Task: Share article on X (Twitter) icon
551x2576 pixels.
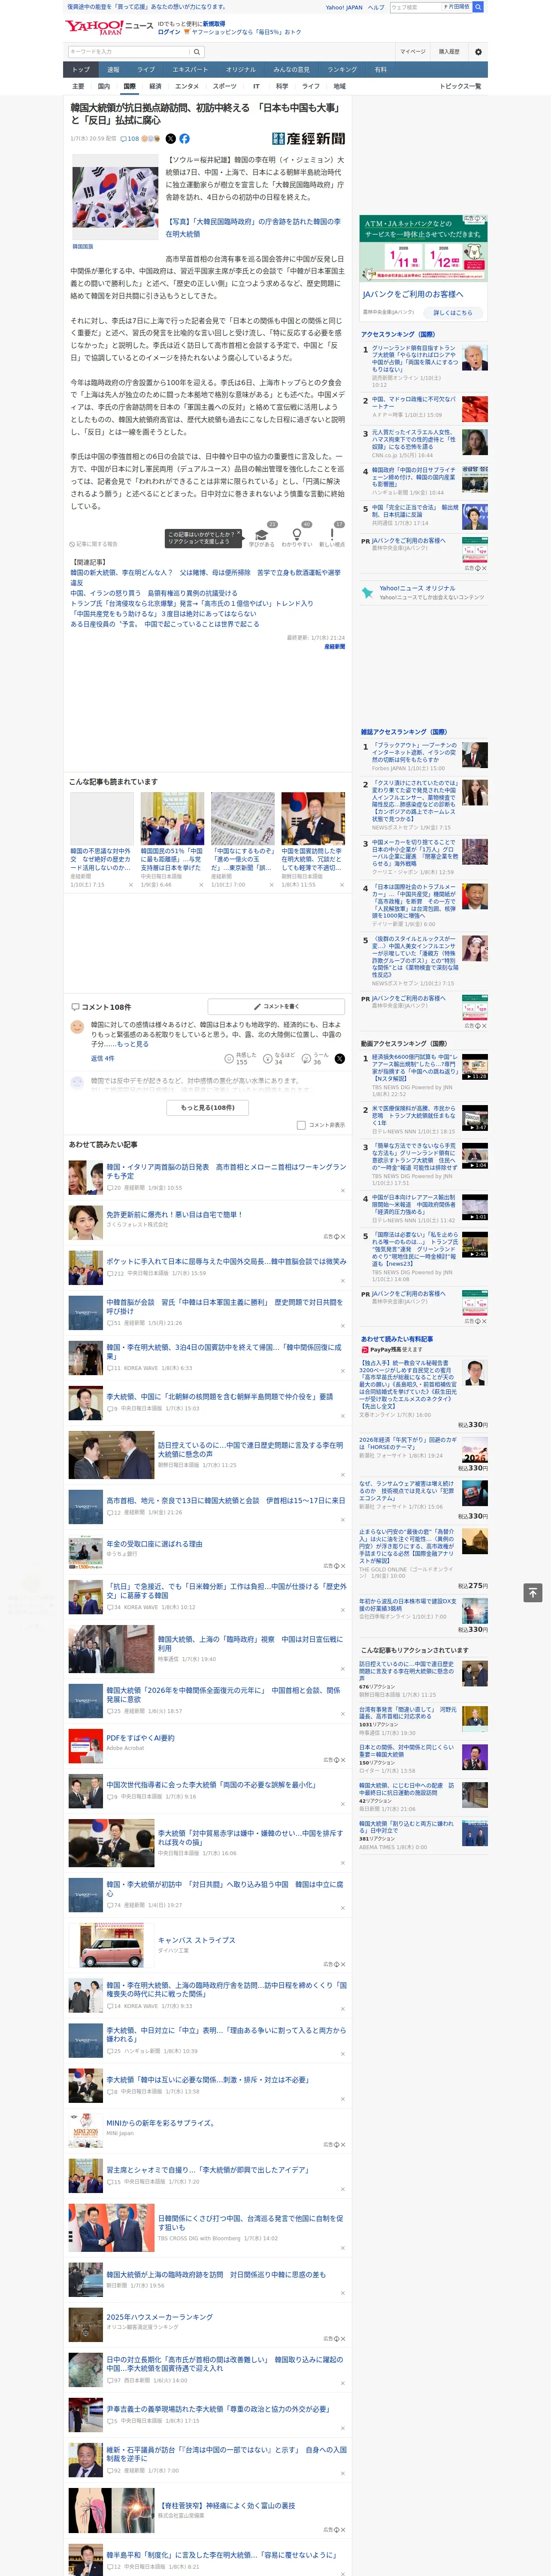Action: click(170, 139)
